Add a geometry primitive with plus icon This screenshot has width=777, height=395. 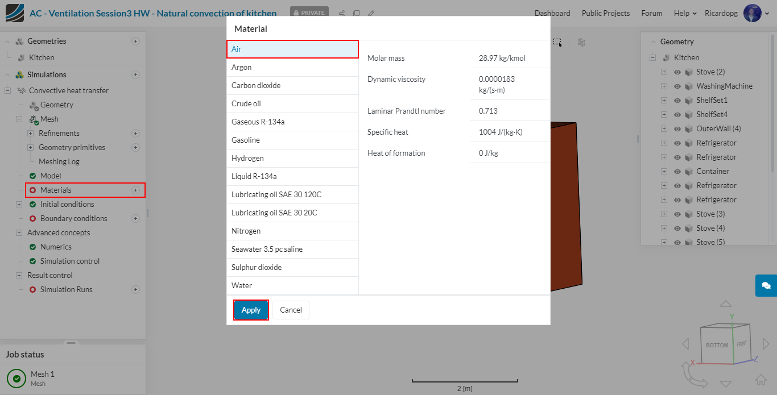[x=135, y=147]
